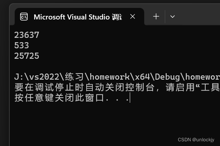Click the '按任意键关闭此窗口' prompt line
Screen dimensions: 220x146
(x=72, y=98)
